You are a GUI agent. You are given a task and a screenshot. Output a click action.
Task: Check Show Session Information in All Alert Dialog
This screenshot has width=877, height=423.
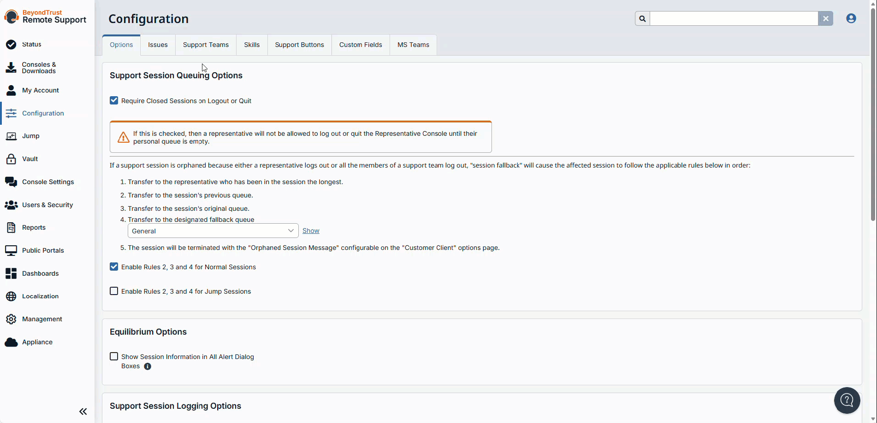(x=114, y=356)
